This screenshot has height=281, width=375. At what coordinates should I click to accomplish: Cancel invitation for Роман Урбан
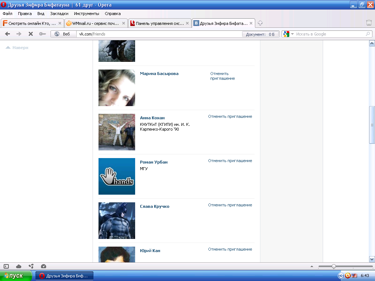click(230, 161)
